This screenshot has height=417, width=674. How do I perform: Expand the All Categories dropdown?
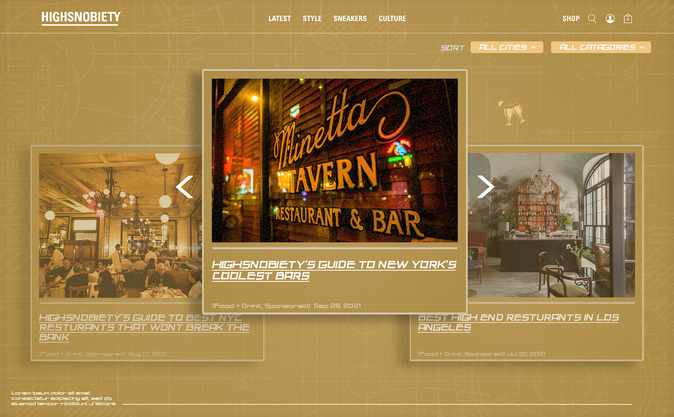(601, 47)
